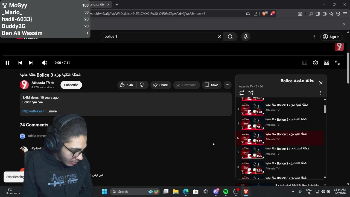Mute the video volume
This screenshot has height=197, width=350.
[45, 63]
